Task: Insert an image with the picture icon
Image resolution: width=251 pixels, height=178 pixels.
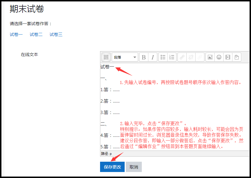Action: 210,57
